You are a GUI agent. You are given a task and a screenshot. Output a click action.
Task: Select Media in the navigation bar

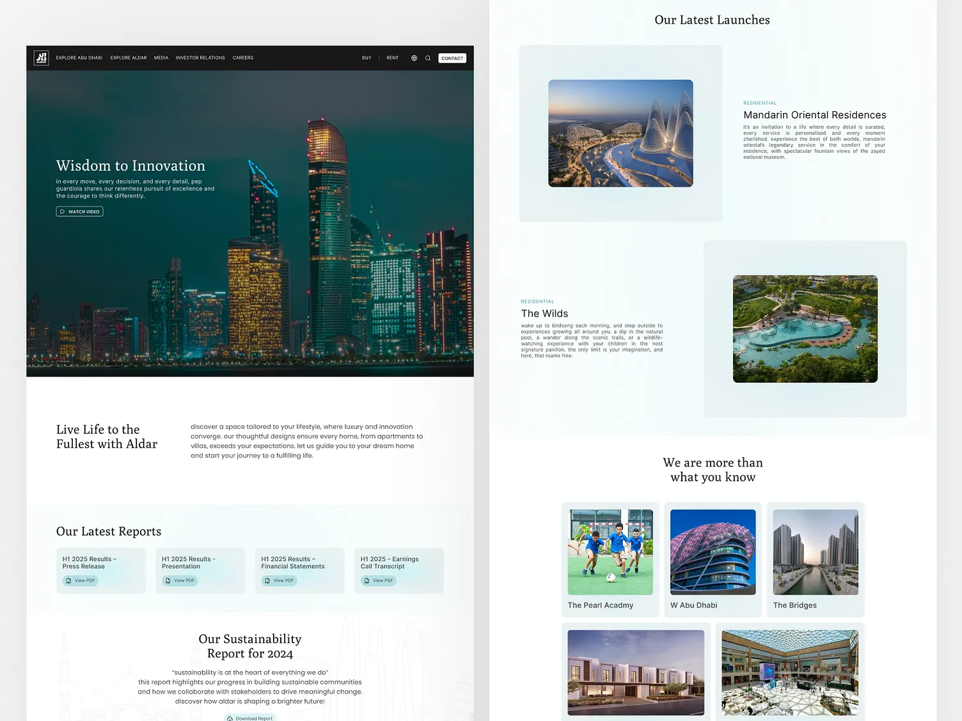point(161,58)
